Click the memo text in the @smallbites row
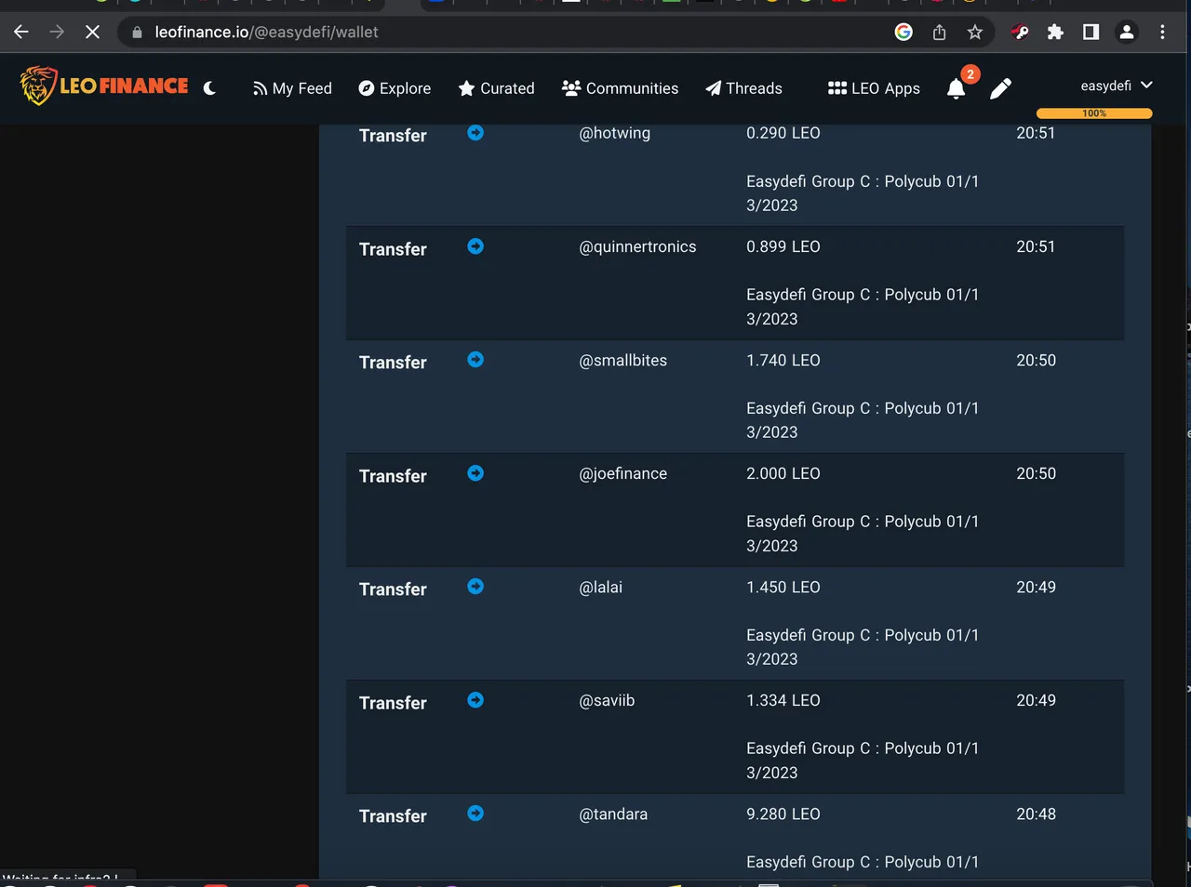Screen dimensions: 1191x887 pos(863,420)
